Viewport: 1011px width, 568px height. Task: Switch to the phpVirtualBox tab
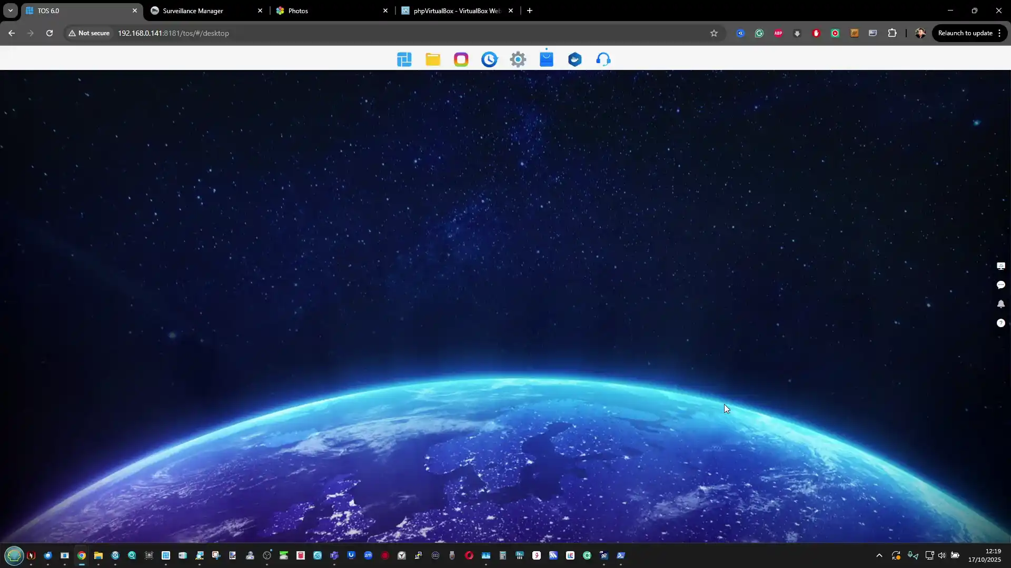point(453,11)
